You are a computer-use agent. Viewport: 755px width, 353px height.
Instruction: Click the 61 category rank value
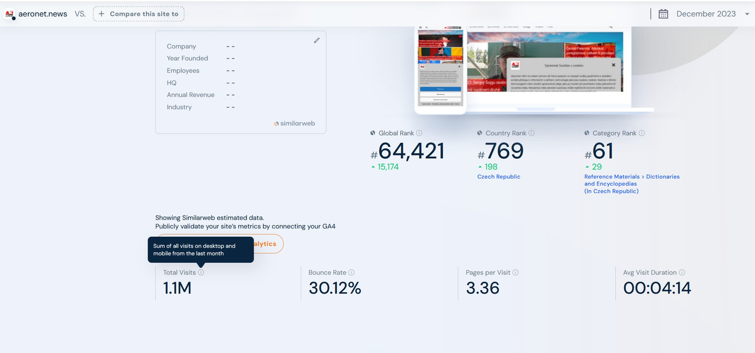point(603,151)
